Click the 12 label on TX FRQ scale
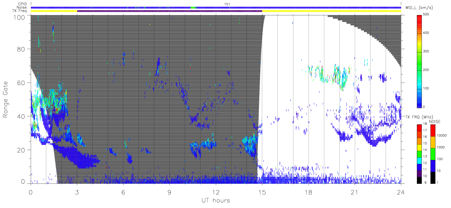This screenshot has width=451, height=208. click(x=425, y=163)
